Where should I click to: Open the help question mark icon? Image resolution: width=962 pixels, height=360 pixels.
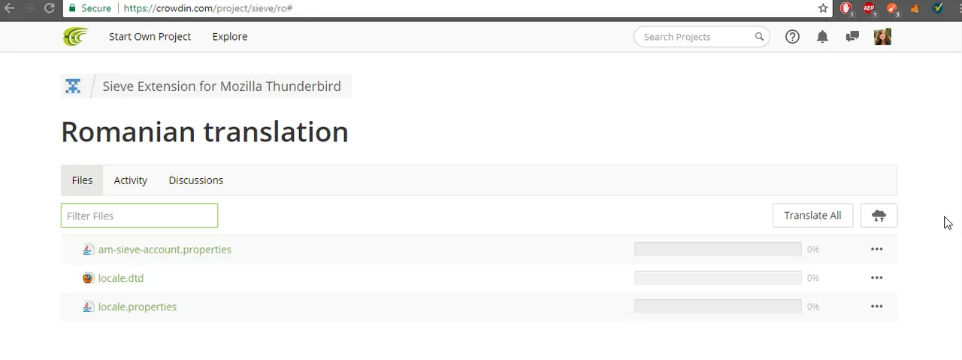tap(792, 36)
